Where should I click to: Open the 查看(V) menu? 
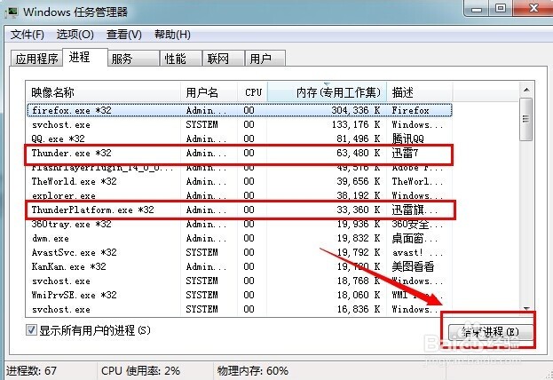123,35
